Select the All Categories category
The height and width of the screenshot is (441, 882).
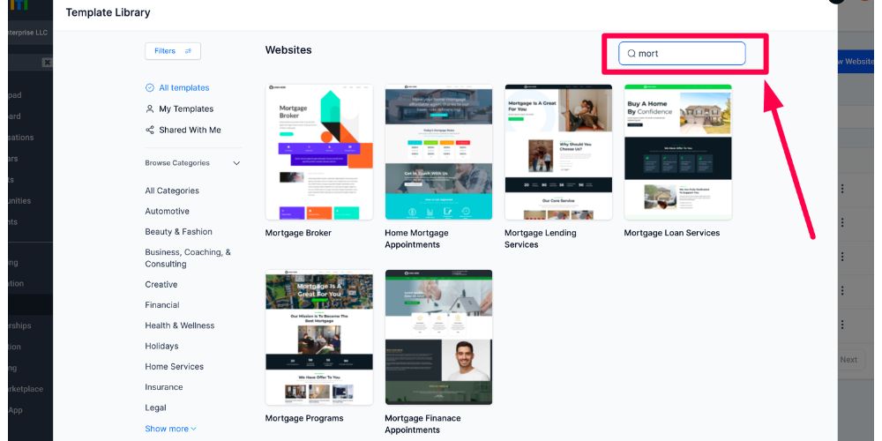coord(172,191)
